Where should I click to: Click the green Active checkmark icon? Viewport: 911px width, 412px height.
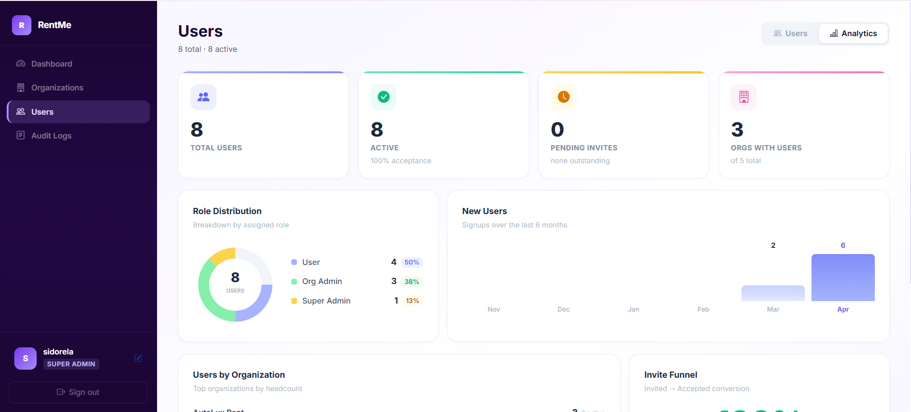click(383, 97)
